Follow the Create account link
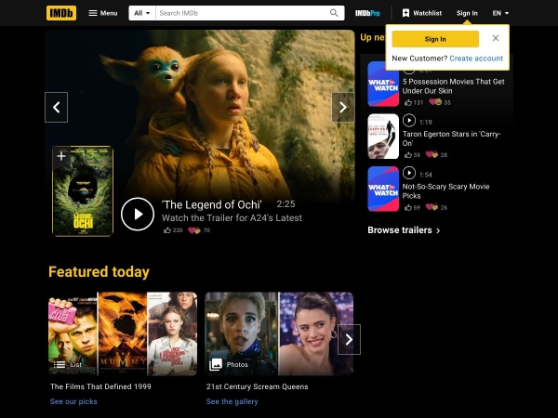This screenshot has width=558, height=418. (476, 59)
